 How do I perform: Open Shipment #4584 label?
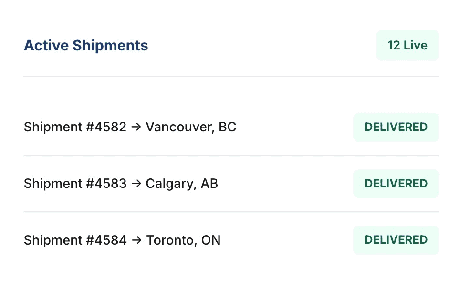[x=75, y=240]
